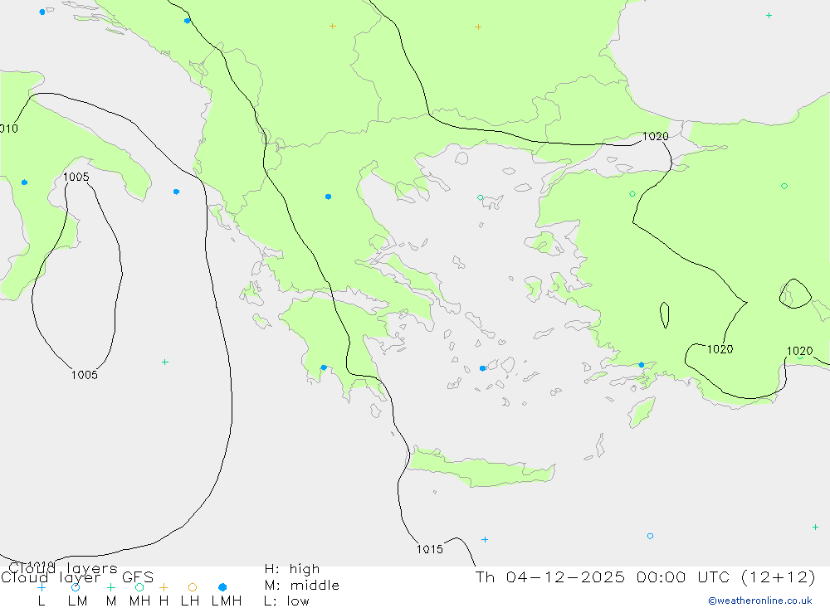Select the green M plus in the Ionian Sea
Screen dimensions: 830x608
point(165,362)
